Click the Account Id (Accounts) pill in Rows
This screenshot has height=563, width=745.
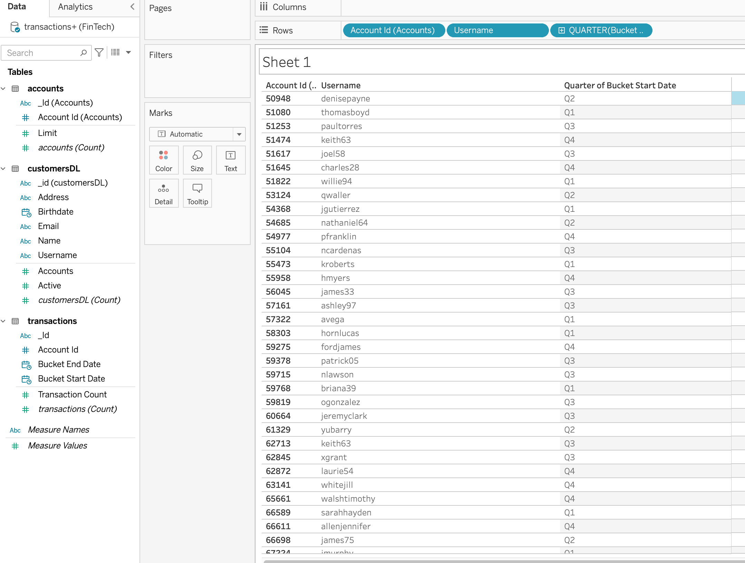(x=392, y=30)
